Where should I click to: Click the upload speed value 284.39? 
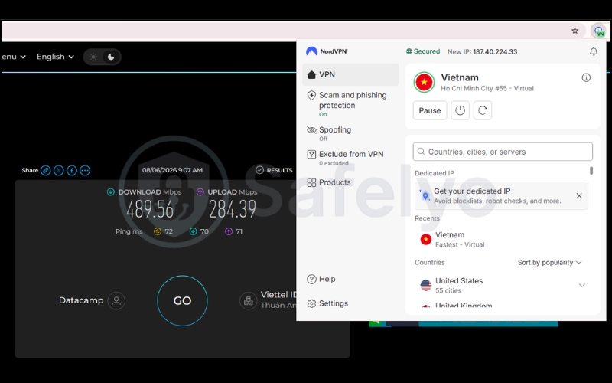(x=233, y=209)
